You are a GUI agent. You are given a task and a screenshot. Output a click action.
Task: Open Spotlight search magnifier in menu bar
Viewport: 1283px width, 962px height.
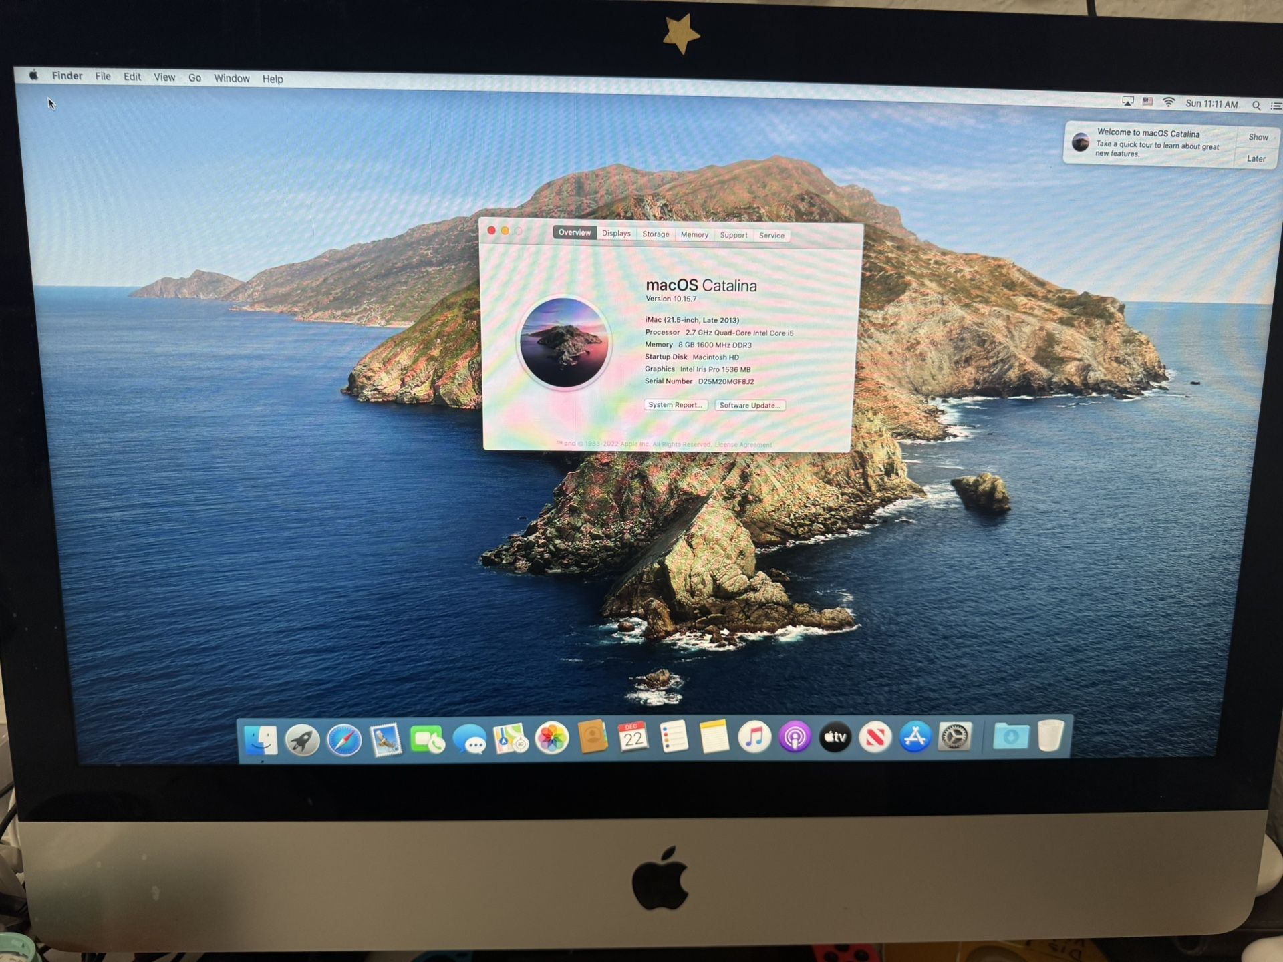[x=1256, y=105]
